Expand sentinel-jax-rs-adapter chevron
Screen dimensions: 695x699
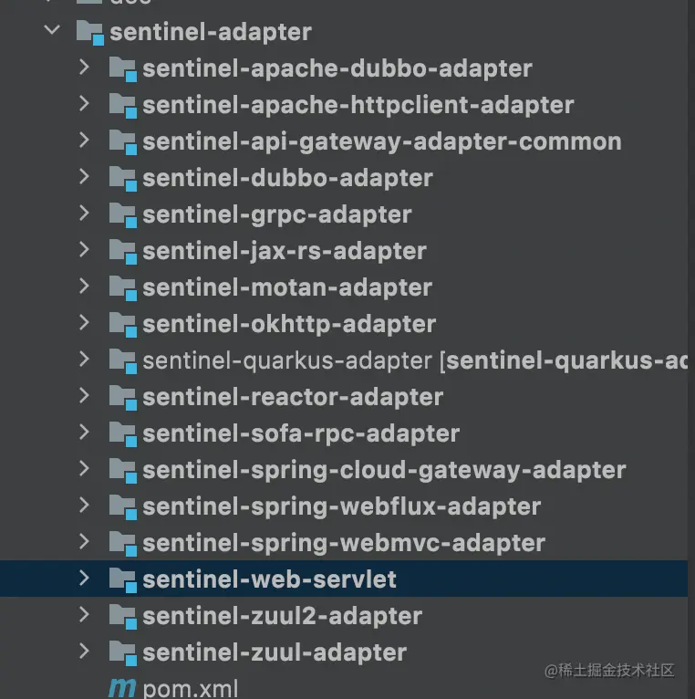[84, 250]
